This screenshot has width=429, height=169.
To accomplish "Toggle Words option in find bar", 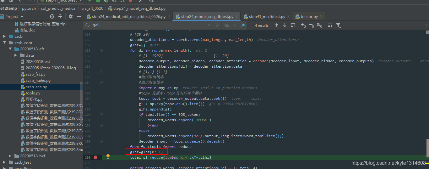I will click(x=235, y=25).
